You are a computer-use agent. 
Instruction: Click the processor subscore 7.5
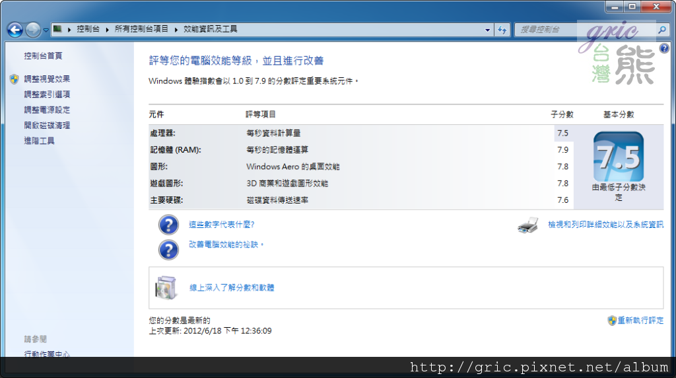[x=562, y=133]
